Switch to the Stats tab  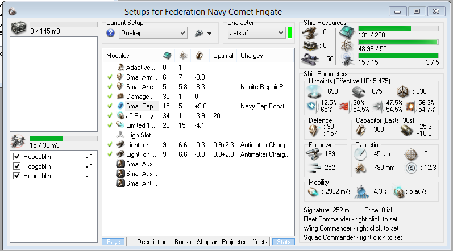click(x=284, y=242)
